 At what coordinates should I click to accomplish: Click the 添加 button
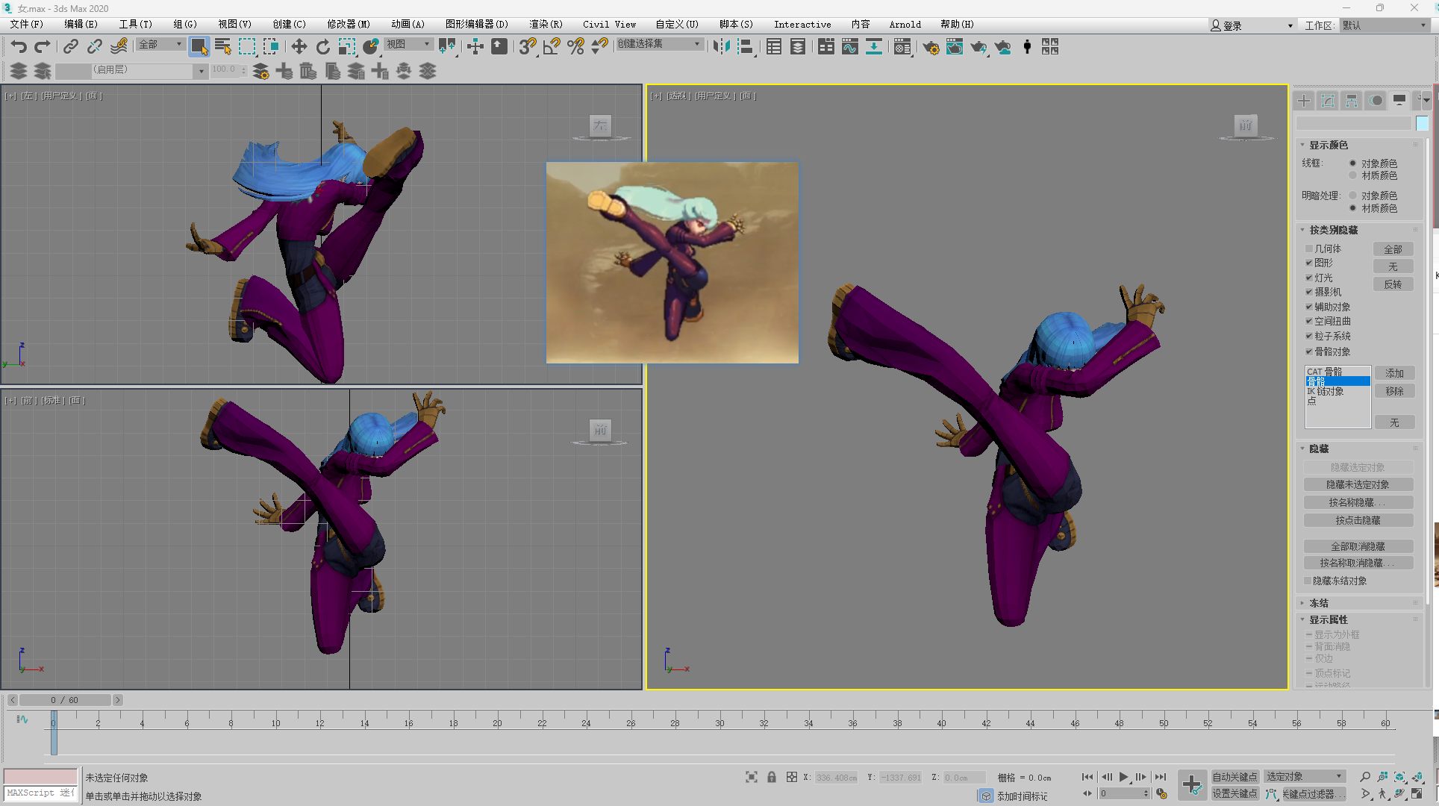(x=1394, y=373)
